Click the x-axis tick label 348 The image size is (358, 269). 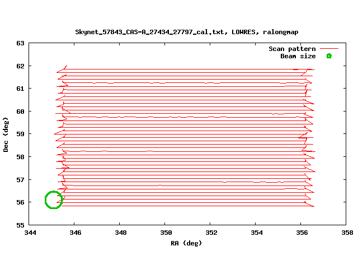pos(121,233)
